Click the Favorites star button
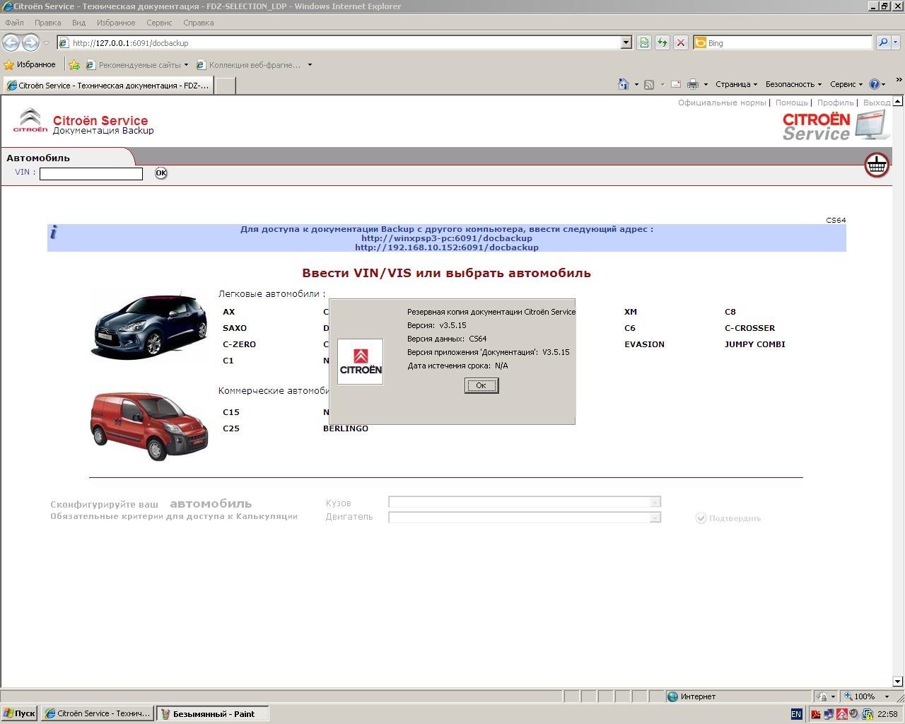 coord(30,64)
